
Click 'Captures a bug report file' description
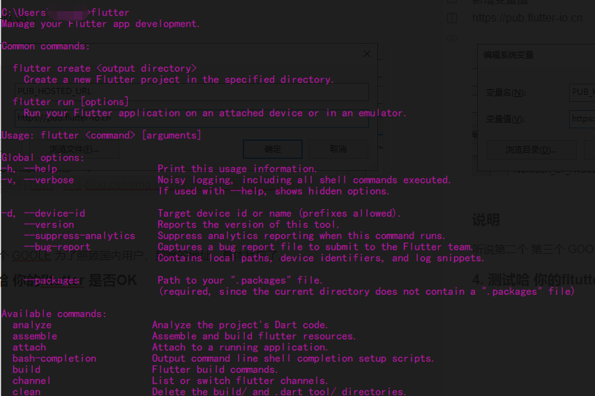pyautogui.click(x=316, y=247)
